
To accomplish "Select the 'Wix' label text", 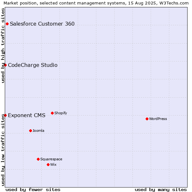I will pos(53,164).
